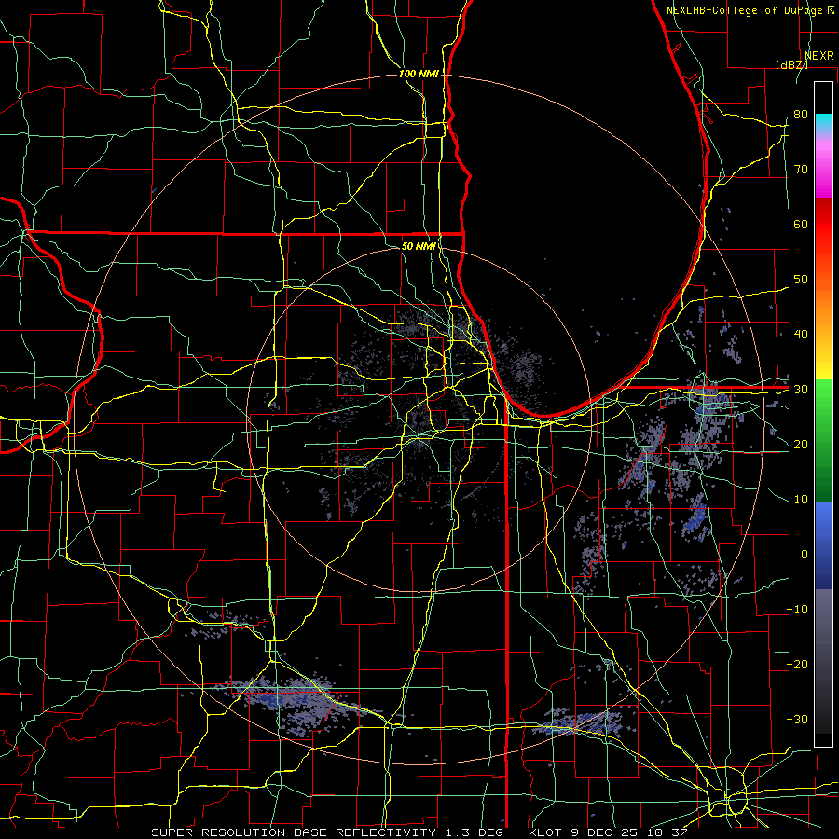
Task: Click the 0 value on the dBZ scale
Action: click(x=805, y=555)
